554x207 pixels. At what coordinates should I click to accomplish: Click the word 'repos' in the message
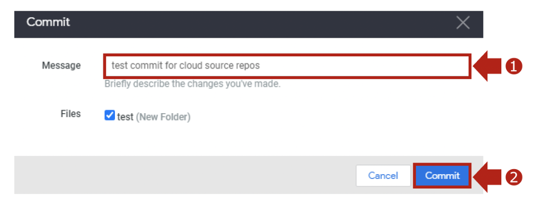248,66
